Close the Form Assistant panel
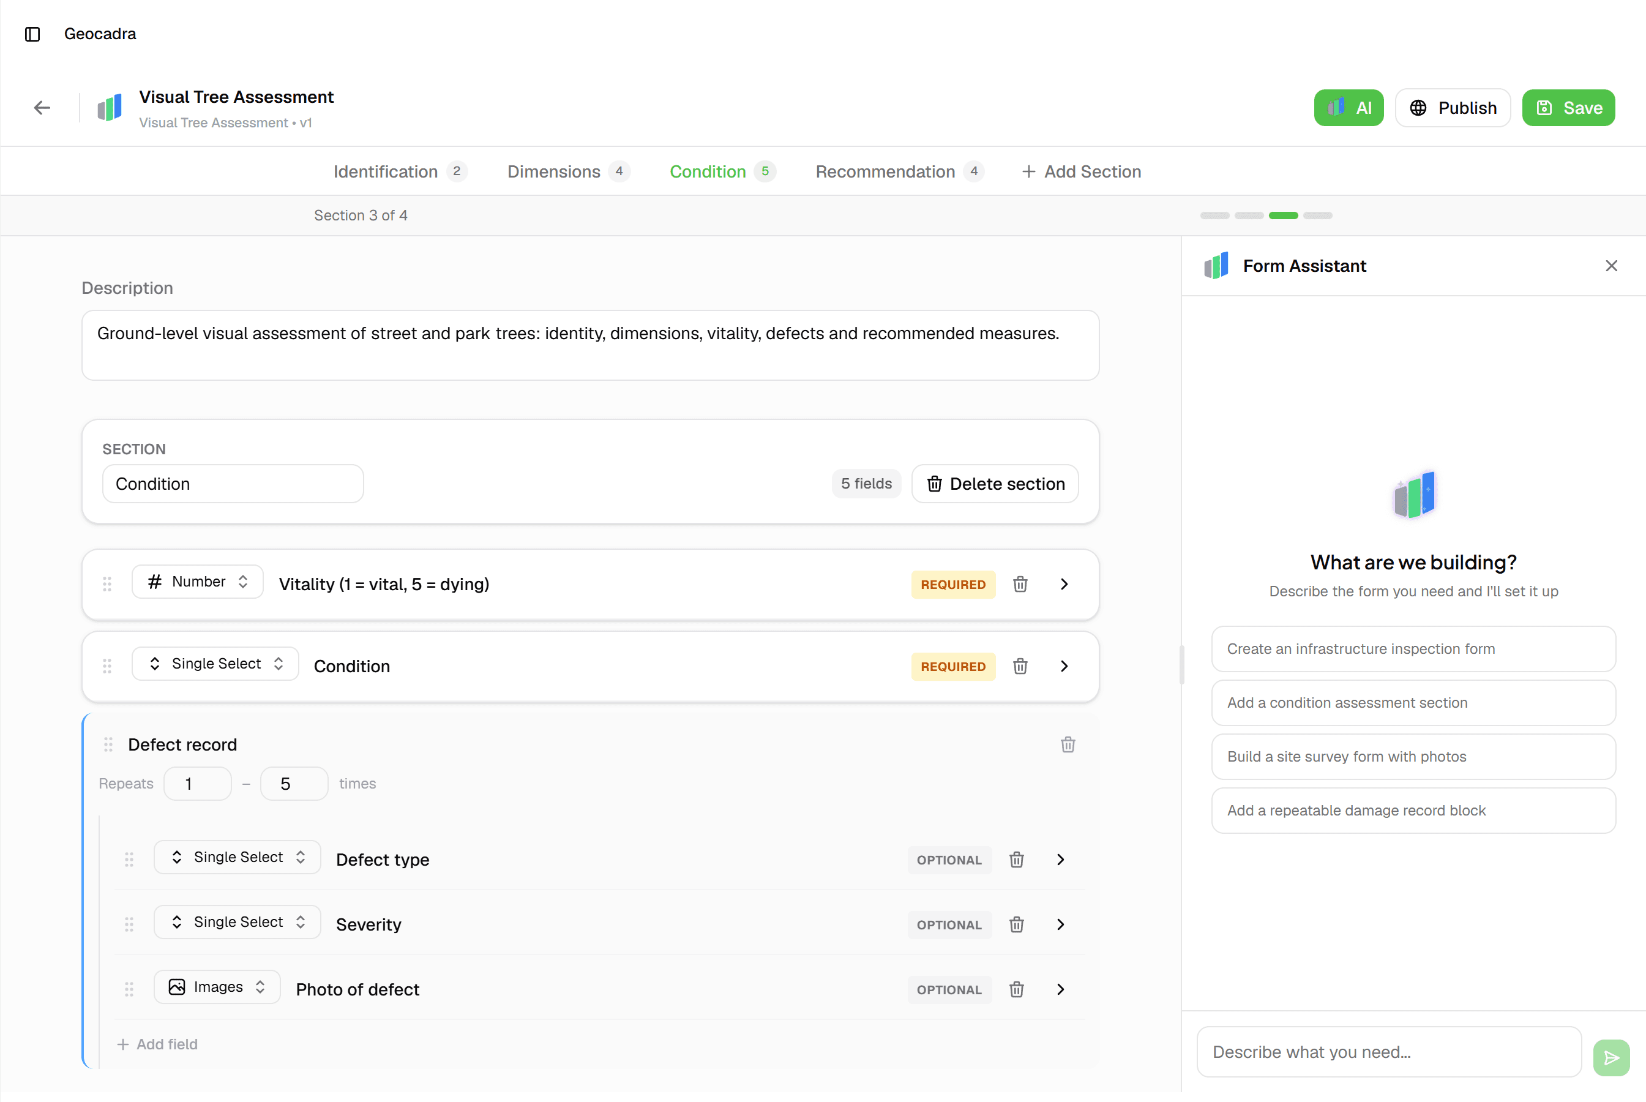1646x1102 pixels. tap(1611, 266)
